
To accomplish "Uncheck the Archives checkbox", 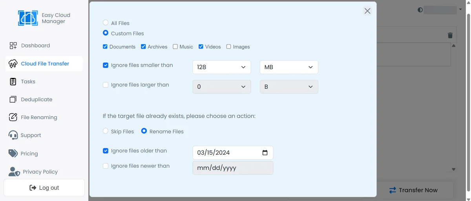I will (x=143, y=47).
